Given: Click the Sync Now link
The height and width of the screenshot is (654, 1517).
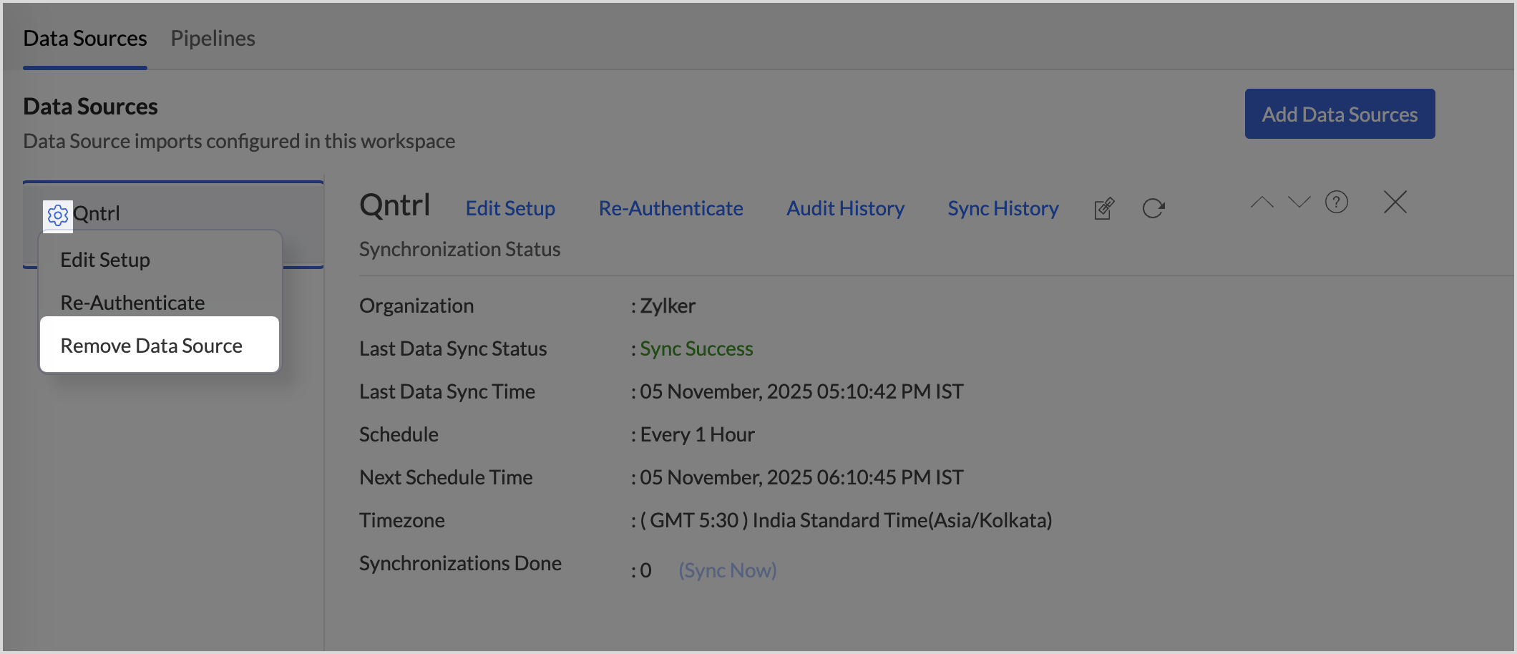Looking at the screenshot, I should [x=727, y=570].
